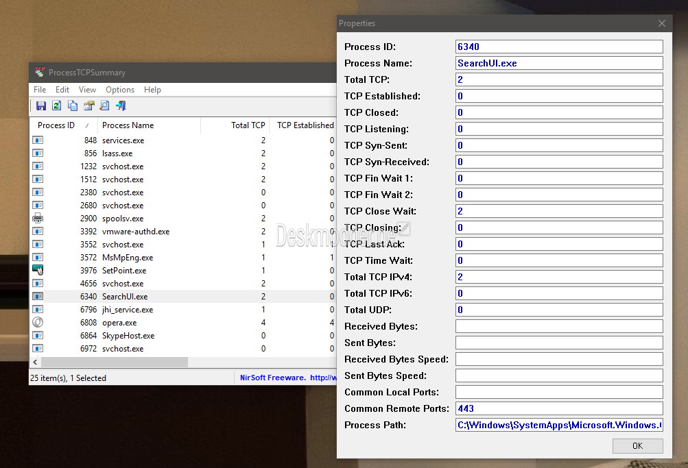
Task: Click the left arrow of horizontal scrollbar
Action: pyautogui.click(x=35, y=362)
